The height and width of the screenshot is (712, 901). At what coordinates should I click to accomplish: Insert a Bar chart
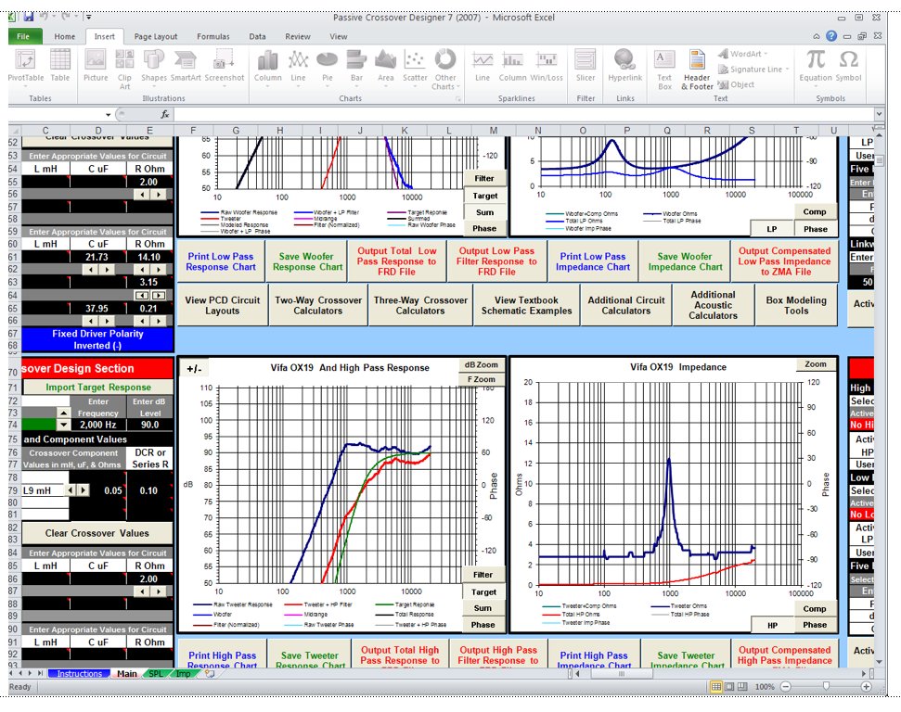[356, 69]
